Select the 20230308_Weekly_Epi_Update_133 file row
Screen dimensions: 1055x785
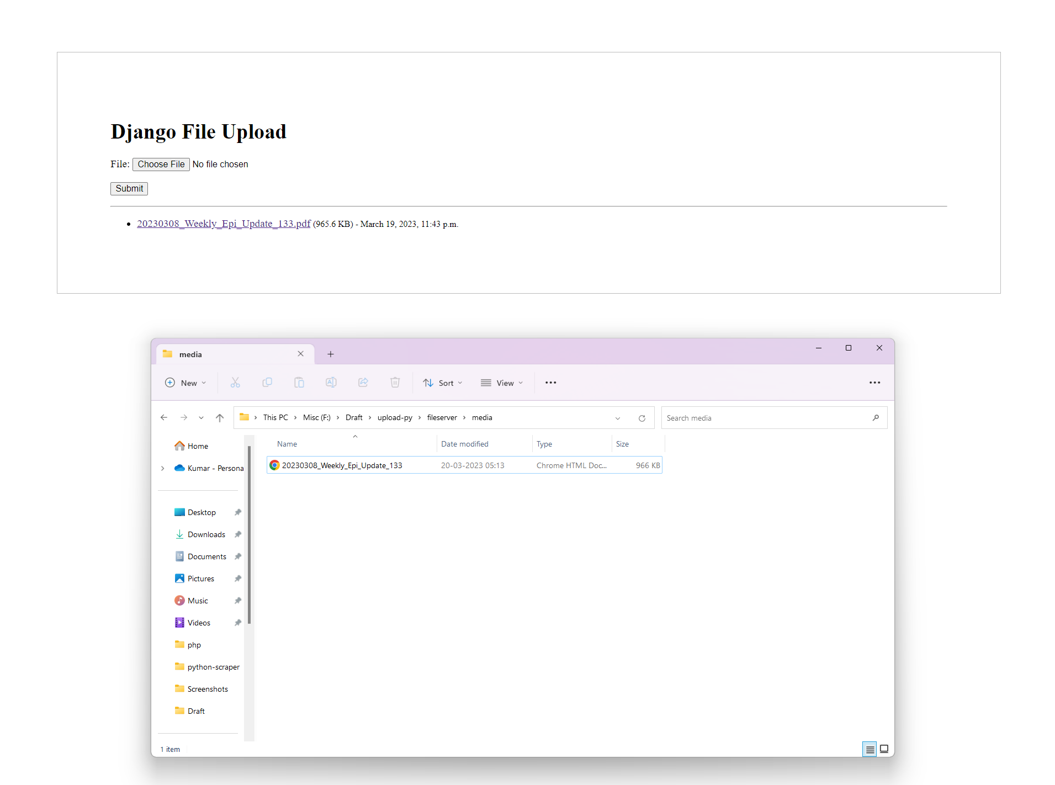tap(464, 465)
